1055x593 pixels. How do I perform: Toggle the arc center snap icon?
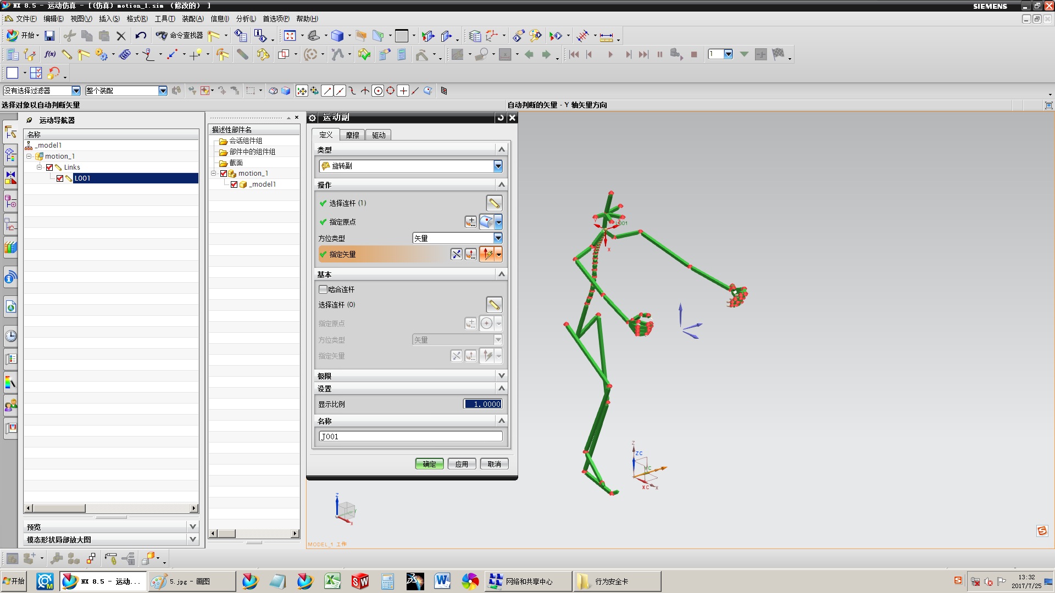[378, 91]
